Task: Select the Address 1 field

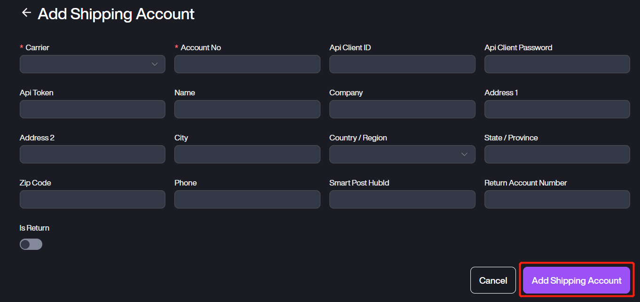Action: pyautogui.click(x=557, y=109)
